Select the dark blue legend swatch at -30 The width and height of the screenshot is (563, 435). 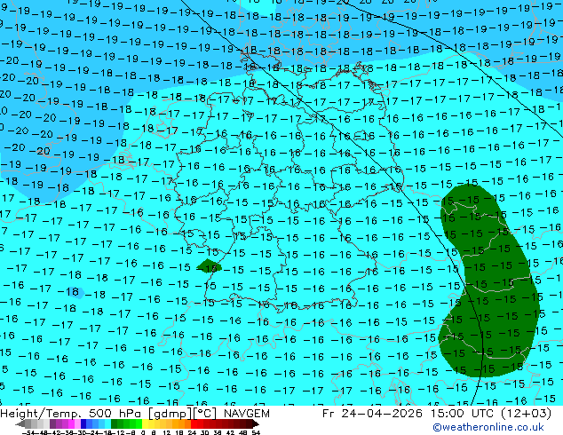click(83, 423)
